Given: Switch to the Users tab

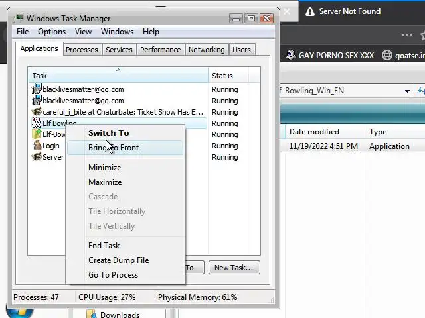Looking at the screenshot, I should pyautogui.click(x=242, y=50).
